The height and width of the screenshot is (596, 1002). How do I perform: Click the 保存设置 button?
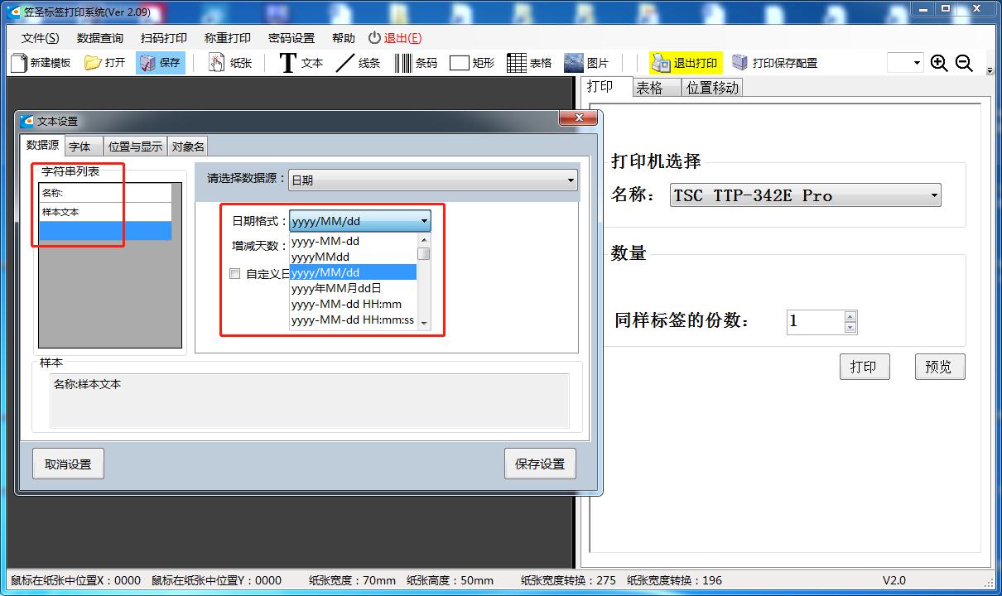tap(539, 464)
